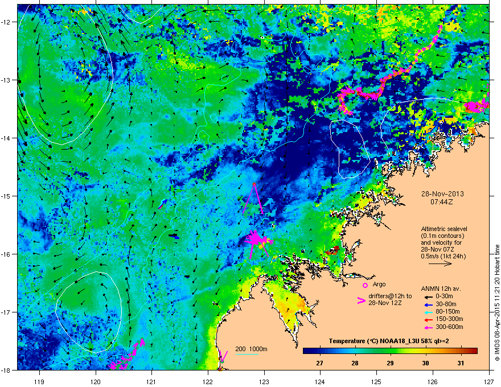Click the '300-600m' depth label
Viewport: 501px width, 387px height.
[x=449, y=327]
